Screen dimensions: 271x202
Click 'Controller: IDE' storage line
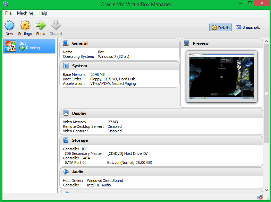(x=75, y=149)
